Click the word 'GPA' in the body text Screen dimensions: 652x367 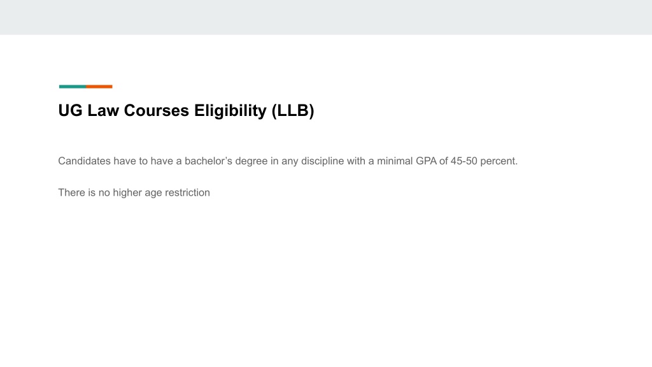point(426,161)
